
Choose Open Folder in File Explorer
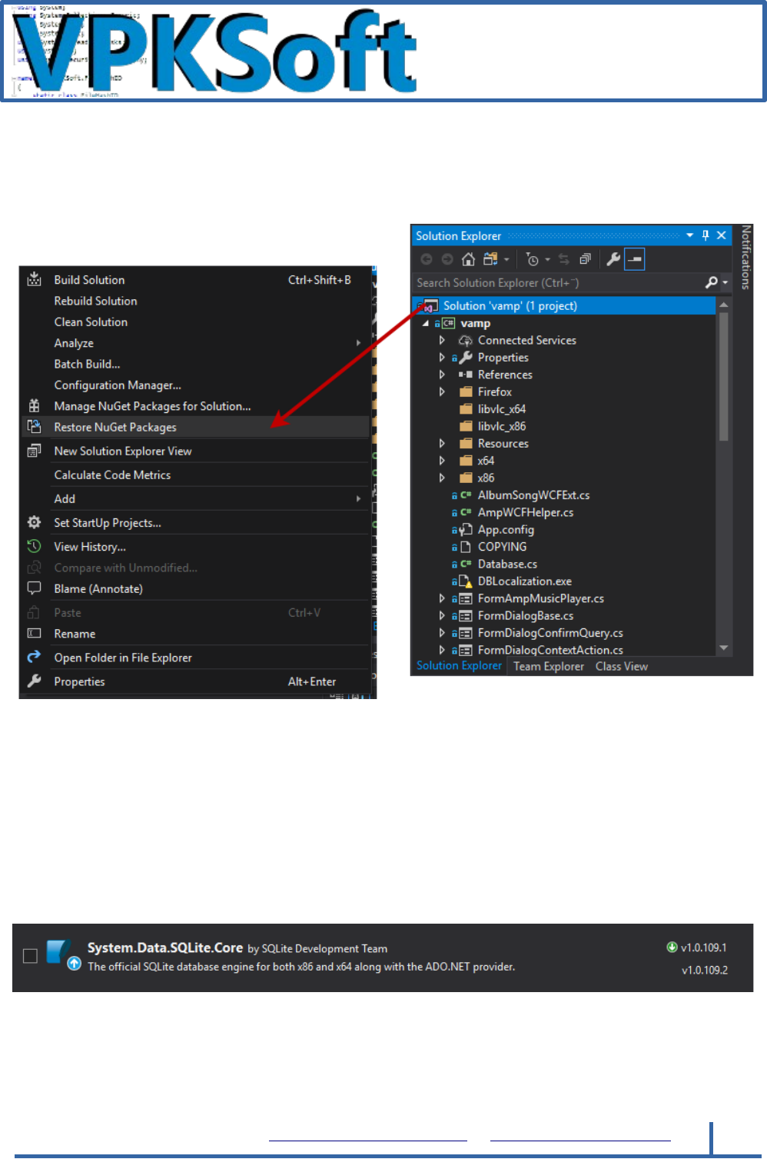click(x=196, y=658)
